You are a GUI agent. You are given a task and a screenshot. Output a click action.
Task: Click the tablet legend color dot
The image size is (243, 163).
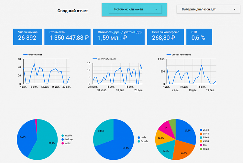(62, 143)
